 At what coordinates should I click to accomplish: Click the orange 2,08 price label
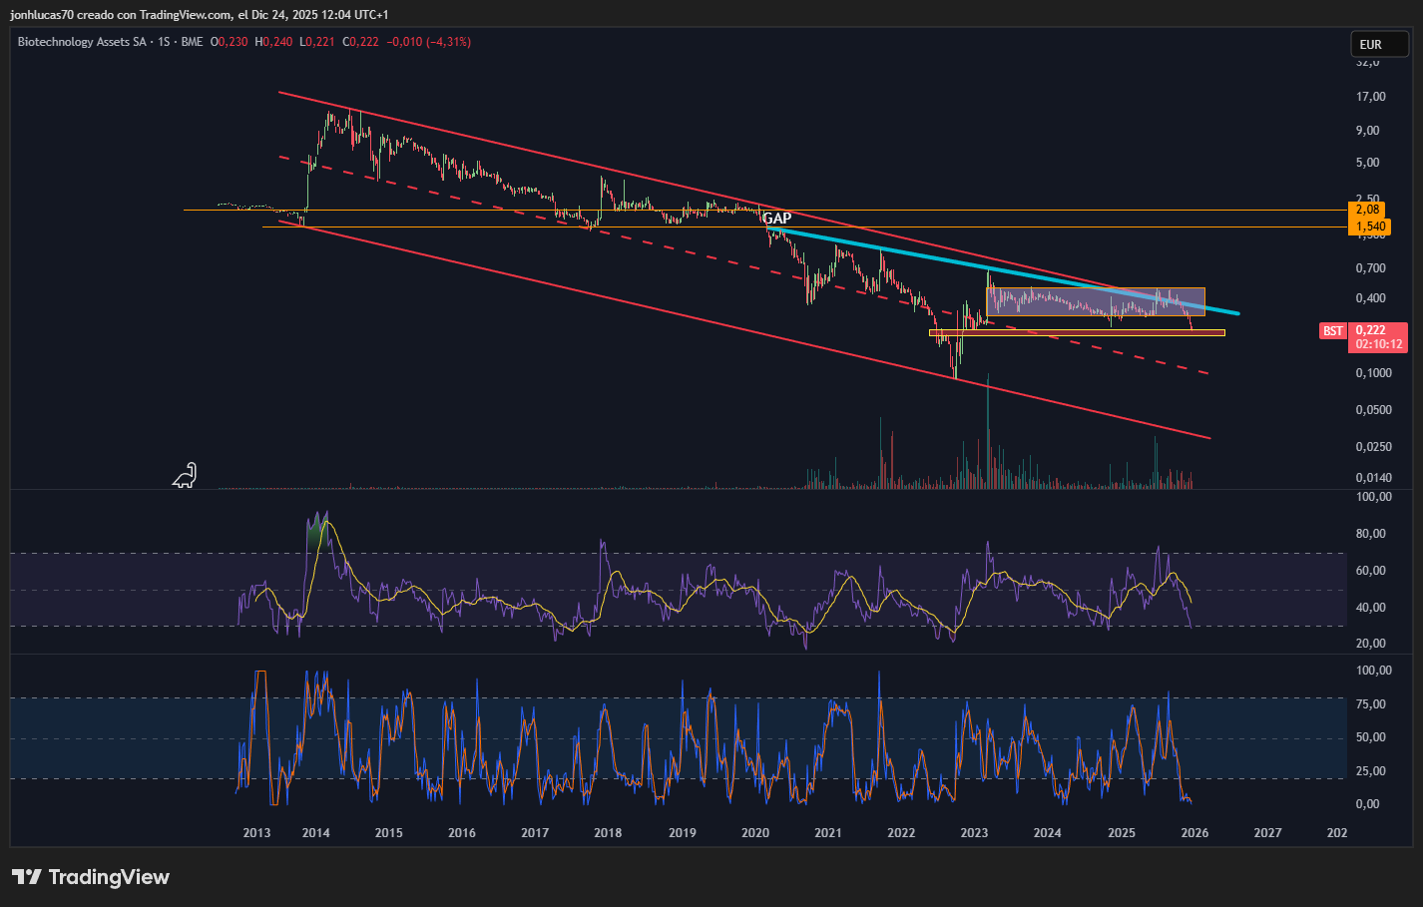(x=1367, y=210)
